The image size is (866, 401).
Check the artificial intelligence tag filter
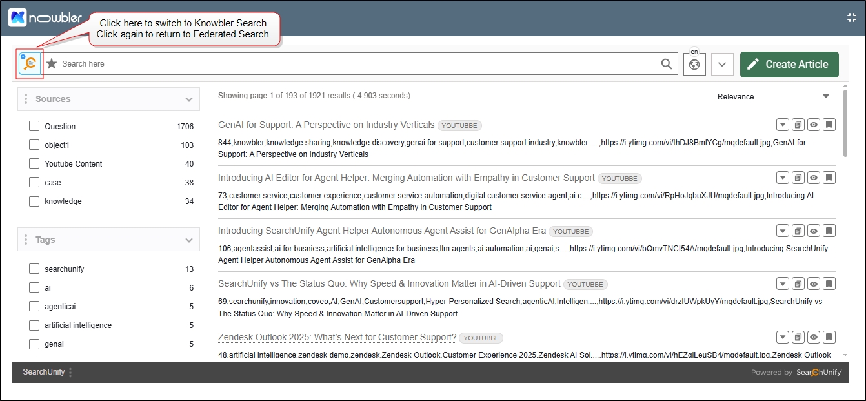click(34, 325)
